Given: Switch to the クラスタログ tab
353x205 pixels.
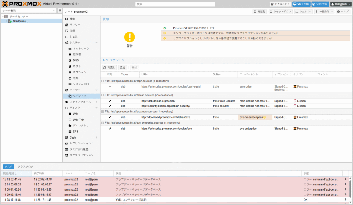Looking at the screenshot, I should click(x=26, y=166).
